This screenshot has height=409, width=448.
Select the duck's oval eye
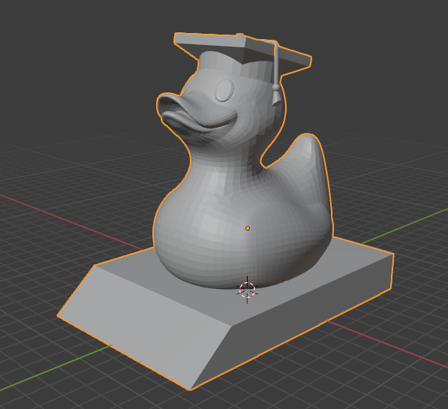pos(224,90)
